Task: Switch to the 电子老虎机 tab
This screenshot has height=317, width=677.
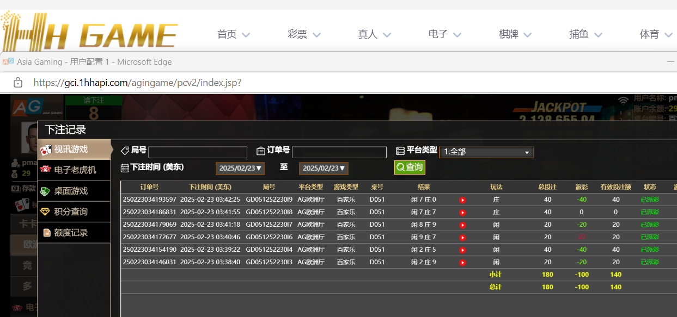Action: pos(74,170)
